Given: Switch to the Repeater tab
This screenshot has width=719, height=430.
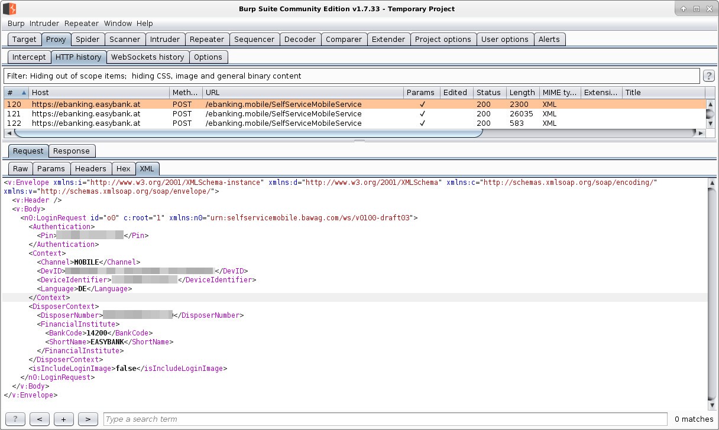Looking at the screenshot, I should pyautogui.click(x=207, y=40).
